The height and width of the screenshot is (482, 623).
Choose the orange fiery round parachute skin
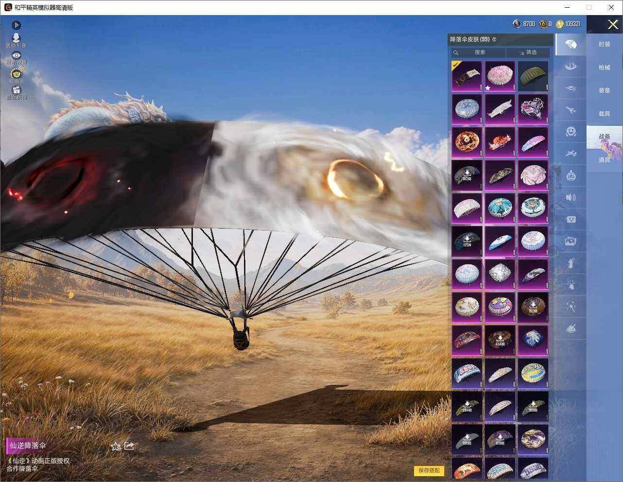467,142
